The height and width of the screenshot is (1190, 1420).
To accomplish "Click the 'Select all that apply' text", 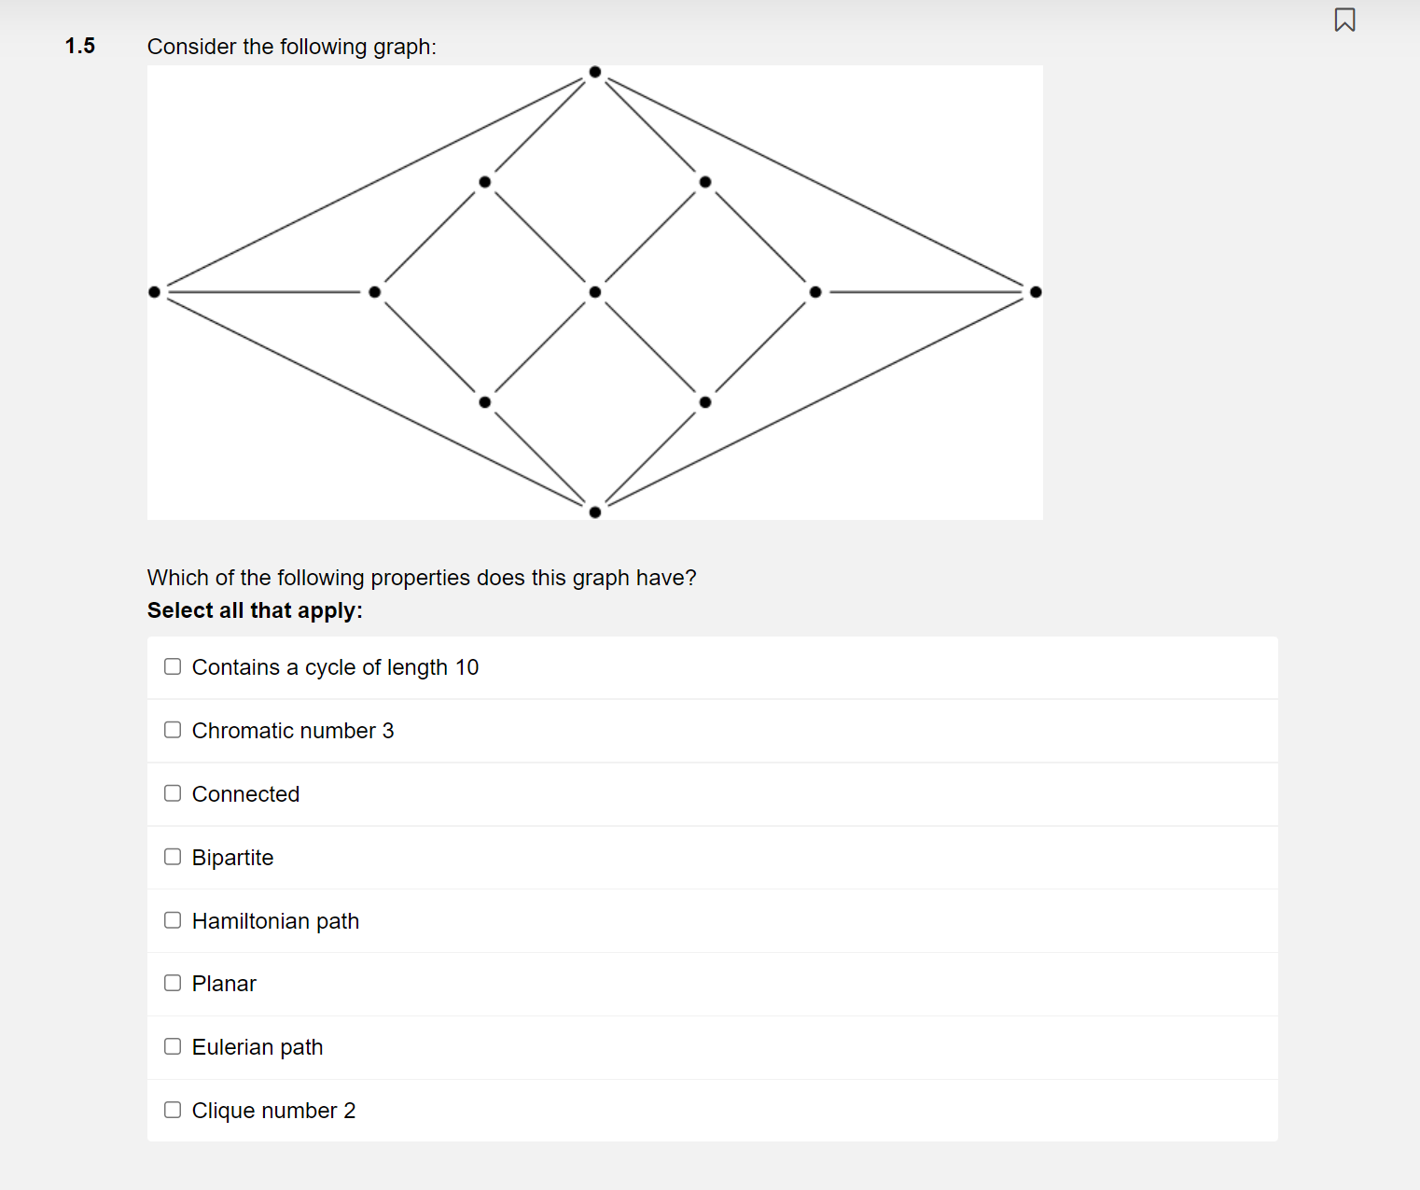I will point(255,610).
